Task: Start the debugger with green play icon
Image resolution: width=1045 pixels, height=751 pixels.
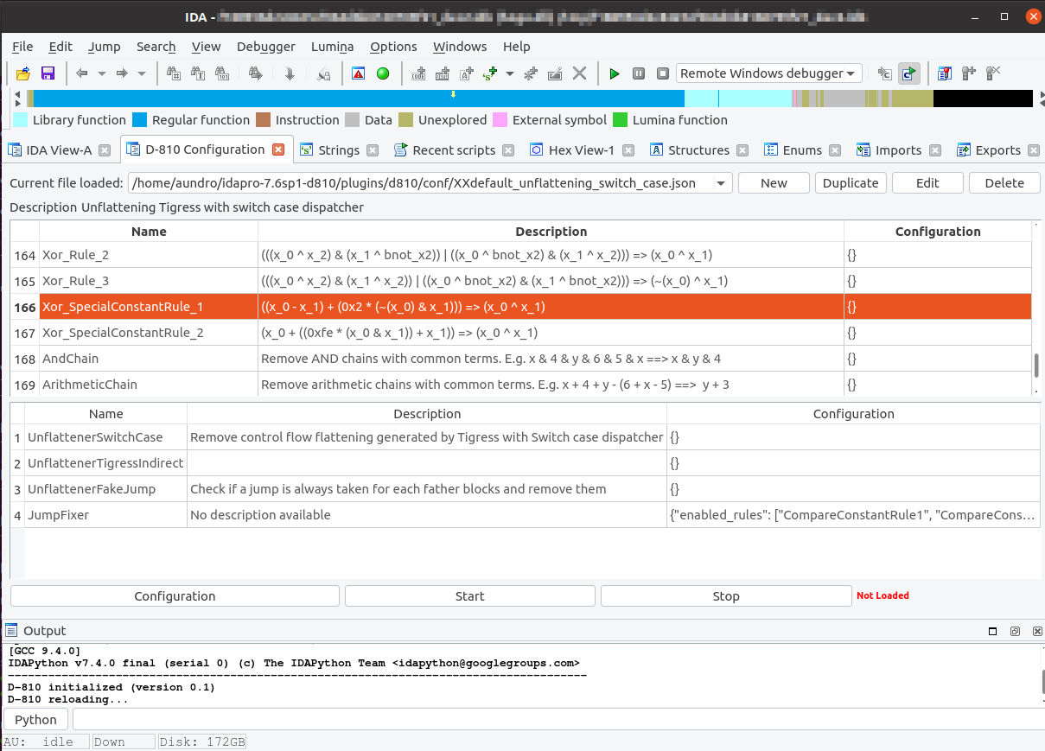Action: tap(615, 73)
